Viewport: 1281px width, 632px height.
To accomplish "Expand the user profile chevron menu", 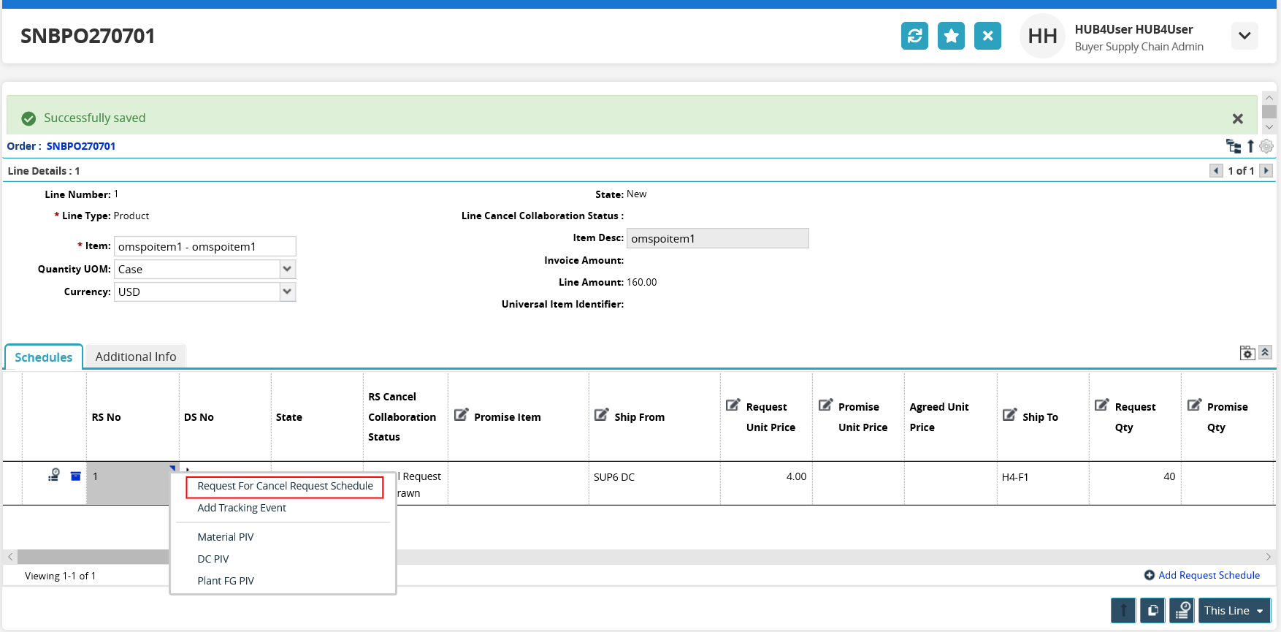I will coord(1244,36).
